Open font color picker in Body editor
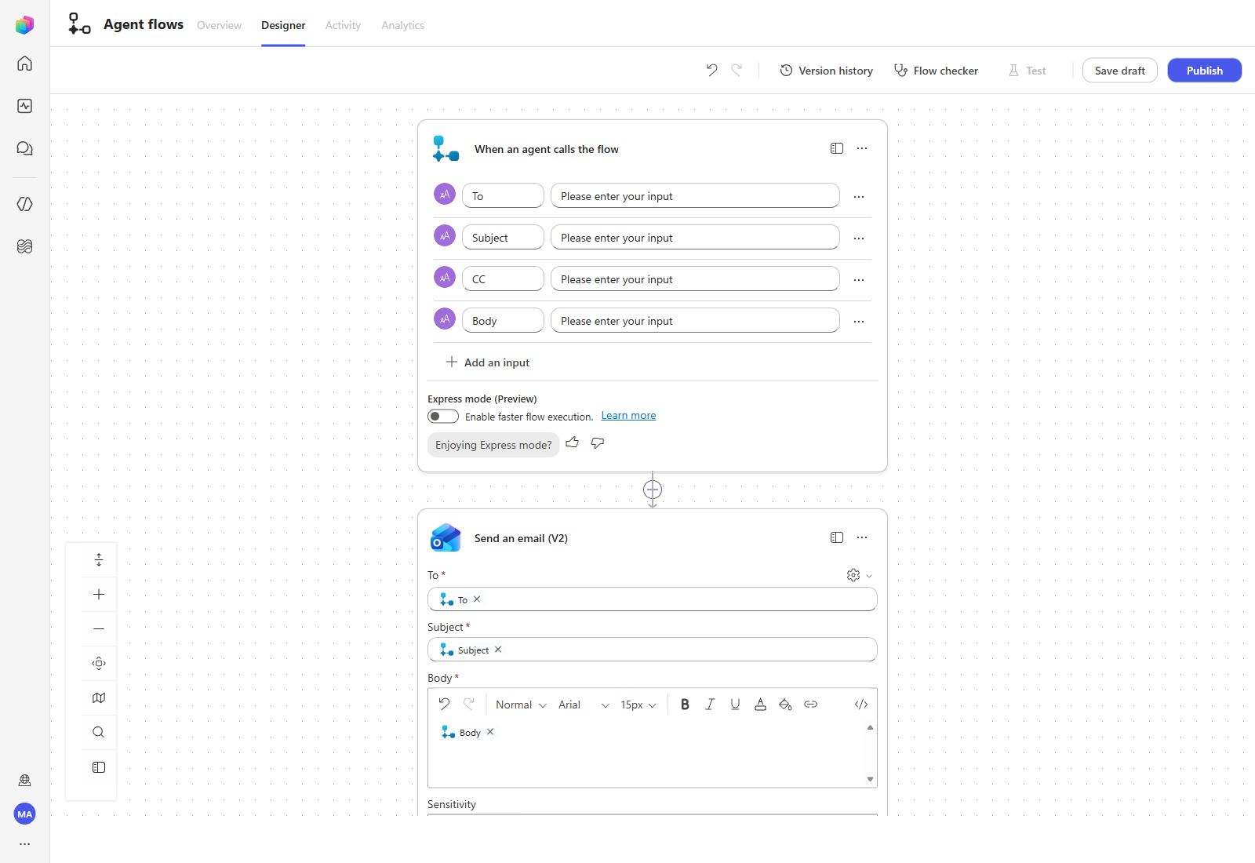 [x=760, y=705]
